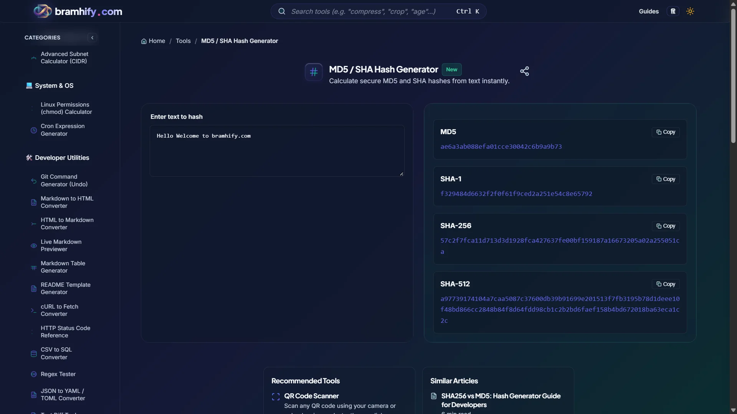Click the bramhify.com site name
The image size is (737, 414).
pyautogui.click(x=88, y=11)
